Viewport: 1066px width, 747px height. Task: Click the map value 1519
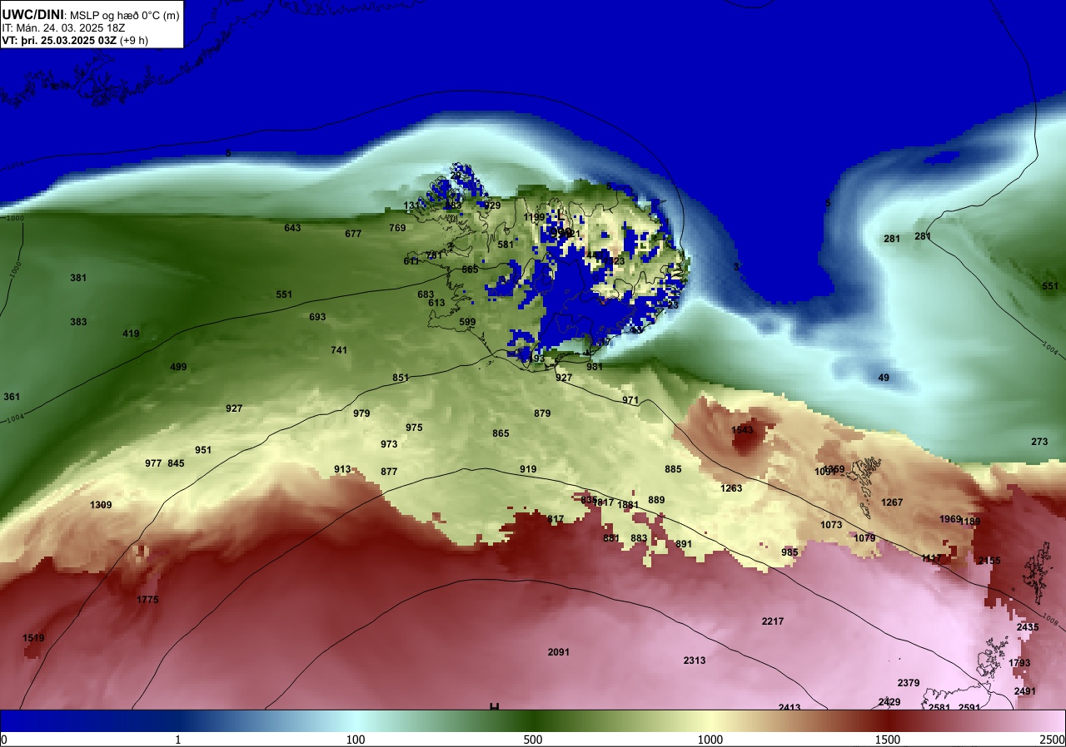34,638
